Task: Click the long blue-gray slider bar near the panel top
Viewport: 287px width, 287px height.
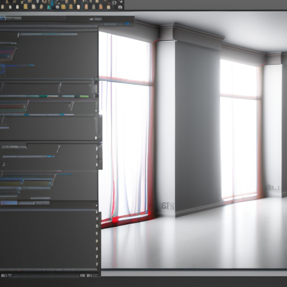Action: [49, 34]
